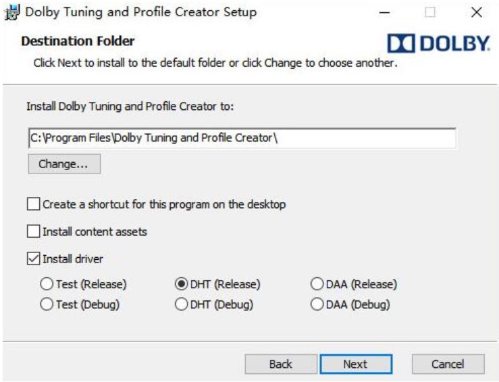
Task: Minimize the Dolby setup window
Action: point(385,13)
